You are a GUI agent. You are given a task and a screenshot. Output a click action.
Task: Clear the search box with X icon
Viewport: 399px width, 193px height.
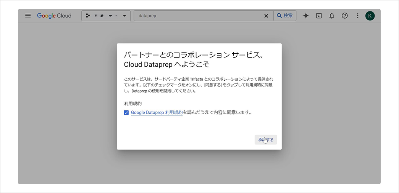point(267,16)
